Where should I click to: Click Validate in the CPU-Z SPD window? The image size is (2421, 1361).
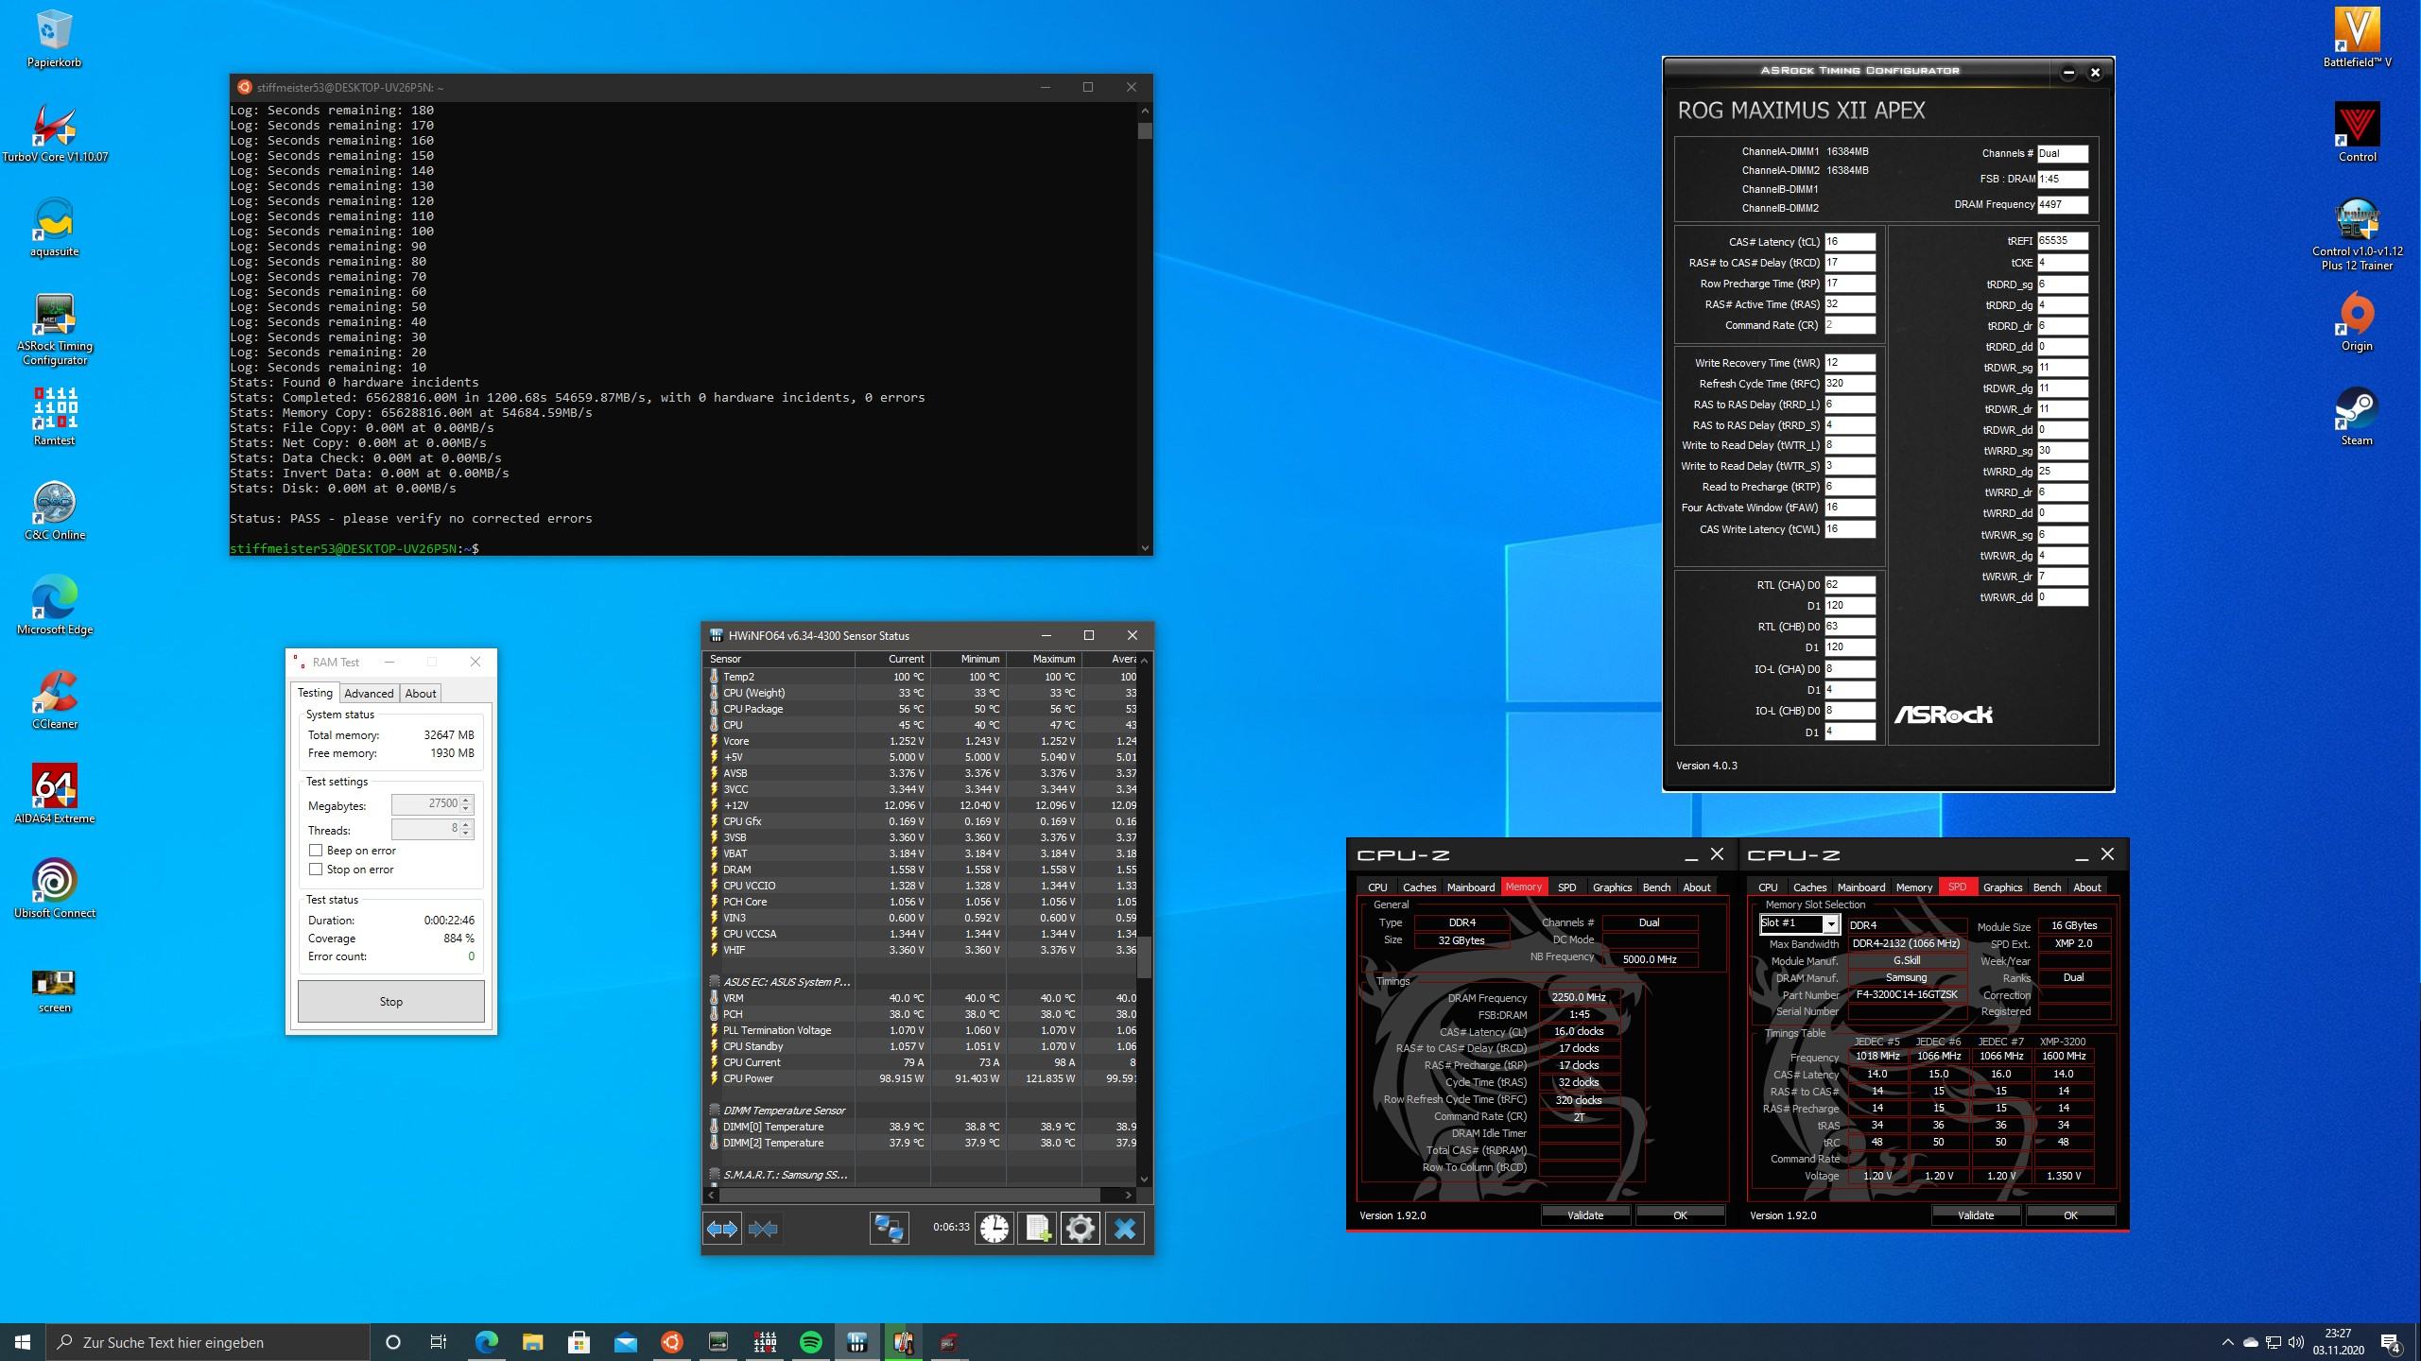1975,1215
